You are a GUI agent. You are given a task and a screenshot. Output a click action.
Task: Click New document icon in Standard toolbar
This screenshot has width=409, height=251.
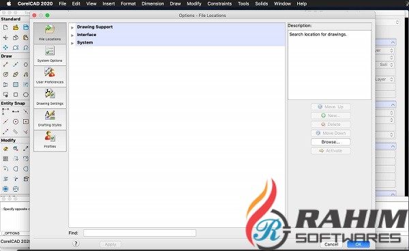[x=5, y=27]
